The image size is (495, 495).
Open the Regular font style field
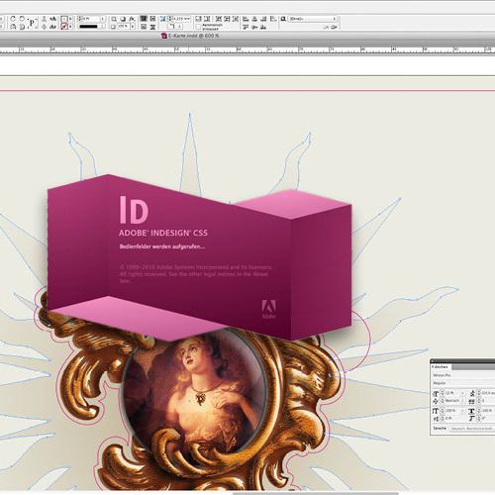pyautogui.click(x=463, y=383)
